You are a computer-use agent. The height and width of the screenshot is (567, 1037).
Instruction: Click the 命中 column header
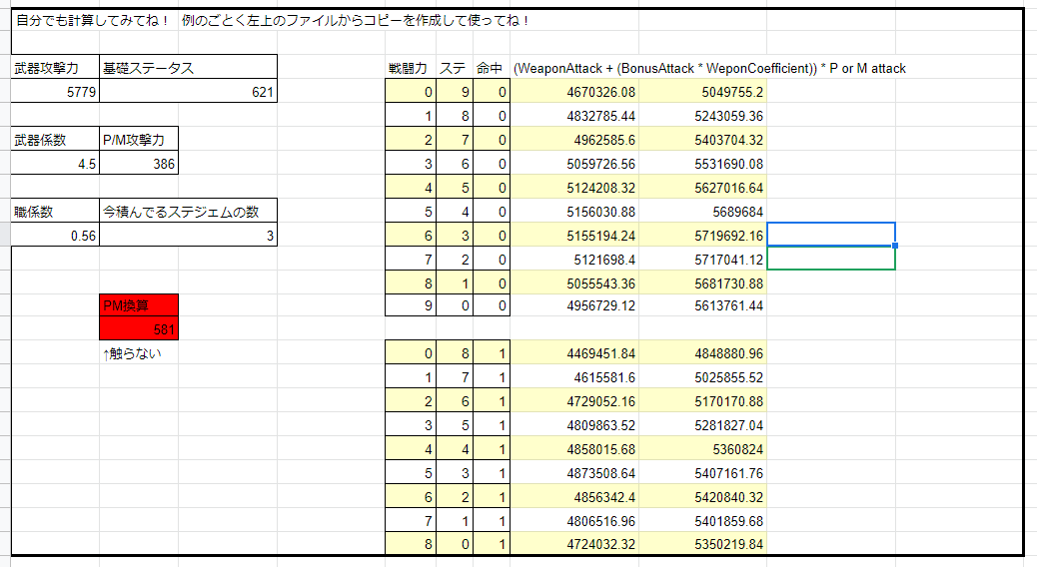click(x=490, y=68)
